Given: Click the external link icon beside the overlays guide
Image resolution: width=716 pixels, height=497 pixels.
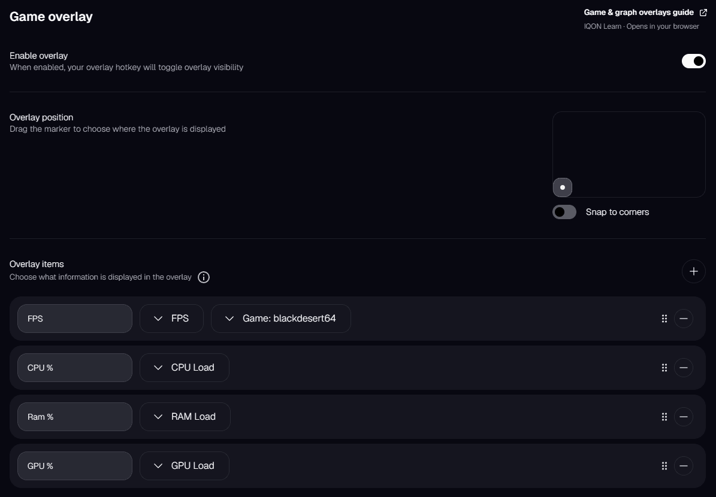Looking at the screenshot, I should point(703,13).
